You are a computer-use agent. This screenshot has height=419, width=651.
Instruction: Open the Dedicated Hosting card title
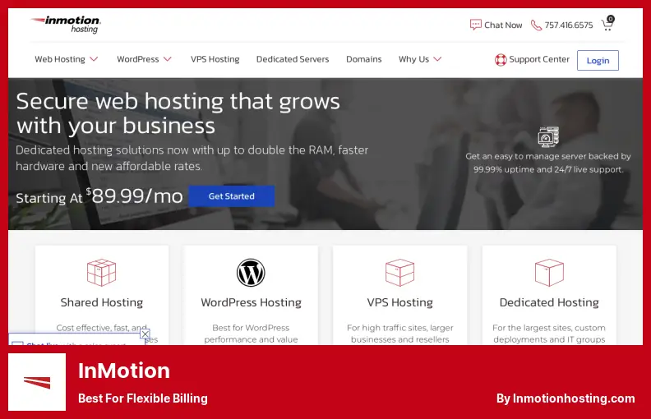(x=549, y=302)
